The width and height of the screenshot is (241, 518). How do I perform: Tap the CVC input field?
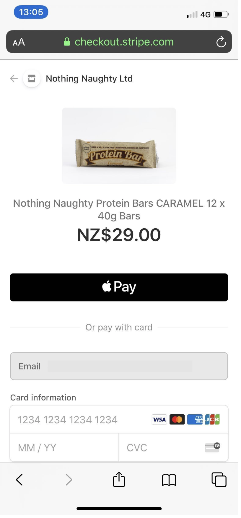159,448
